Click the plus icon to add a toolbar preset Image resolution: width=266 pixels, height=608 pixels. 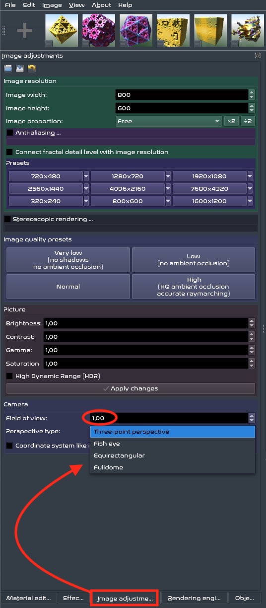coord(24,31)
